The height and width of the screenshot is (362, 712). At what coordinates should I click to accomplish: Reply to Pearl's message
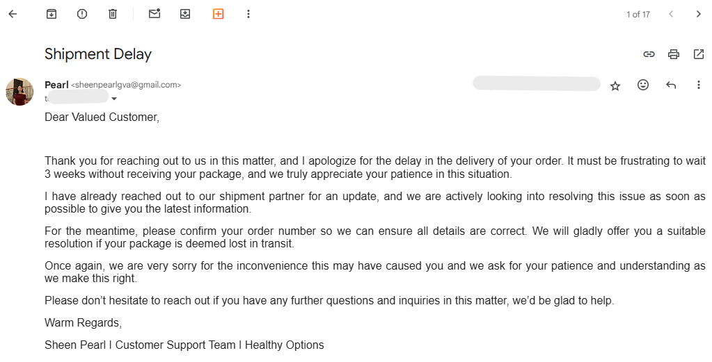[671, 85]
